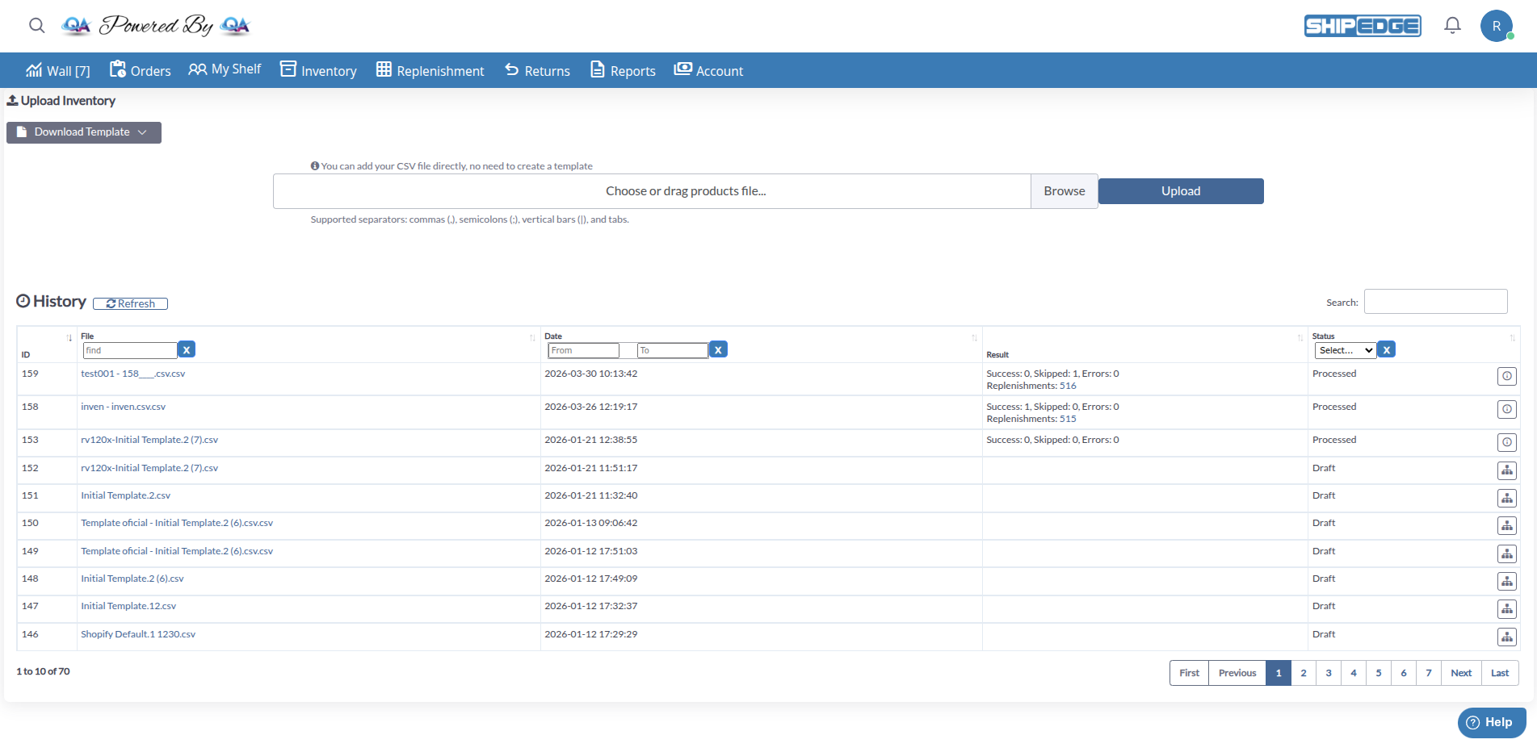Viewport: 1537px width, 752px height.
Task: Refresh the History table
Action: pyautogui.click(x=130, y=304)
